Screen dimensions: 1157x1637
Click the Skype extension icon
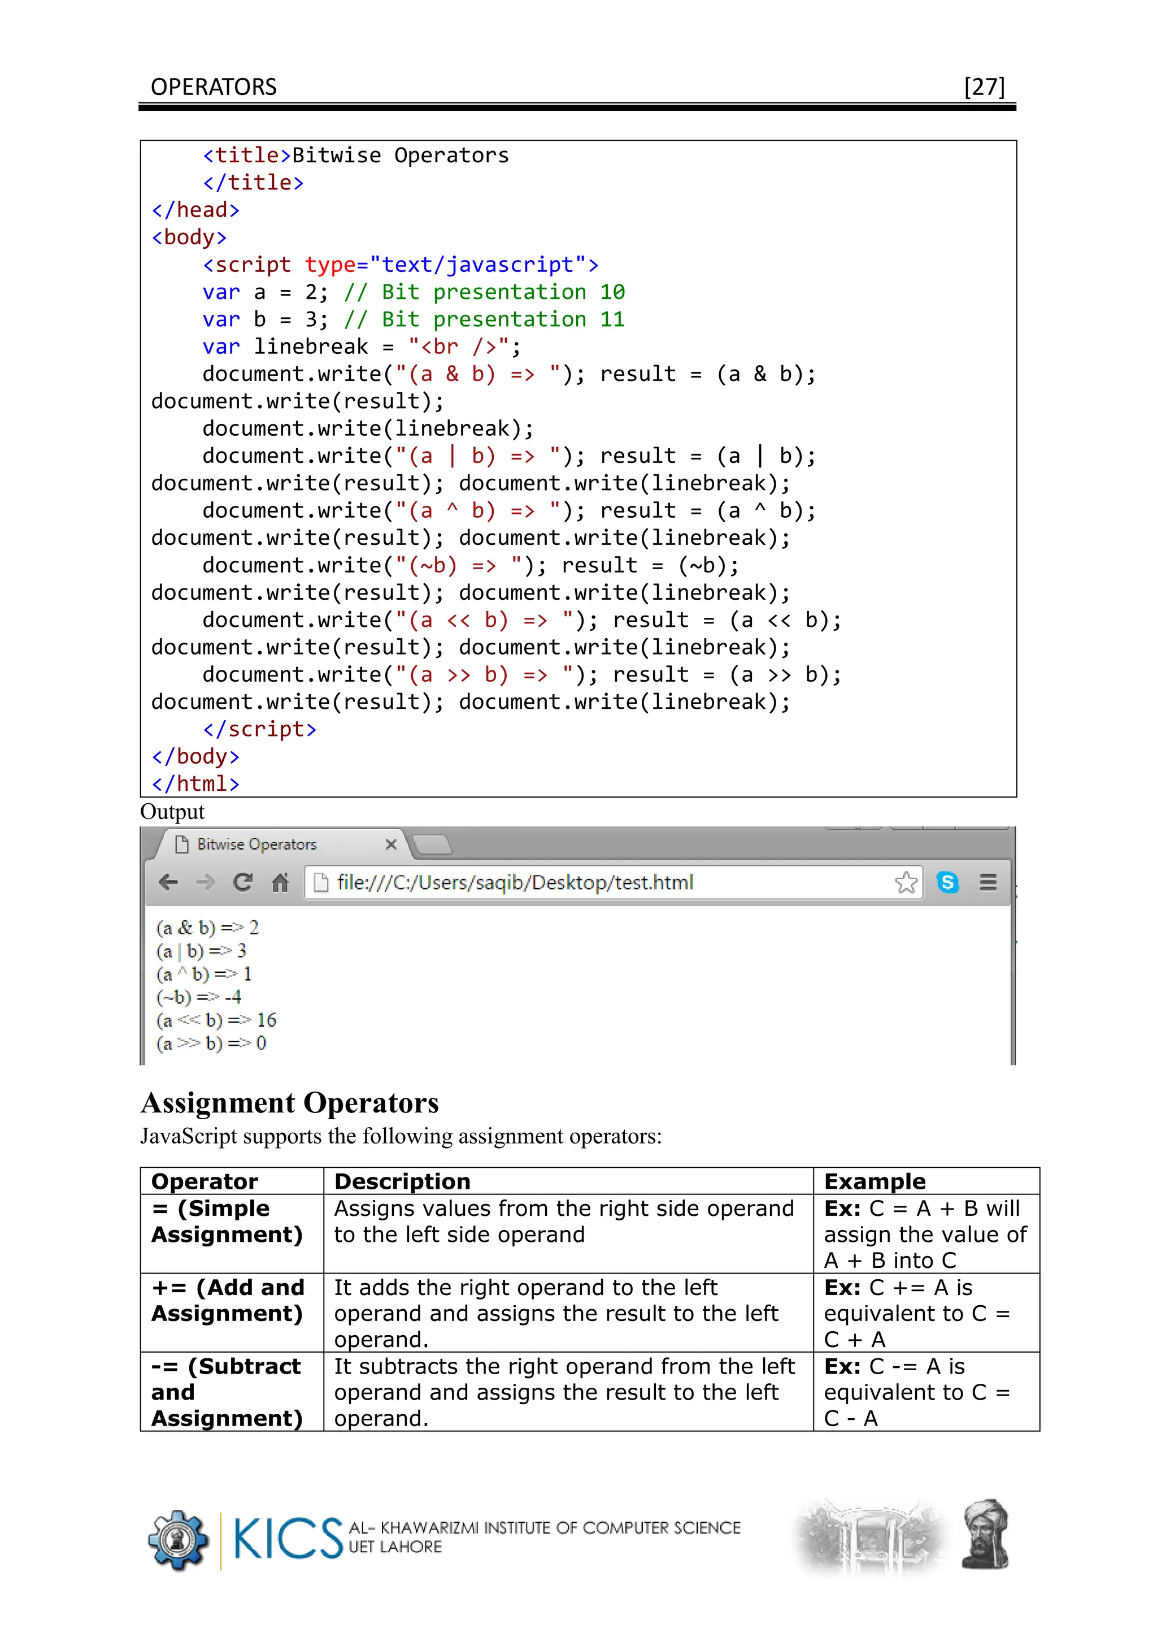pos(947,883)
